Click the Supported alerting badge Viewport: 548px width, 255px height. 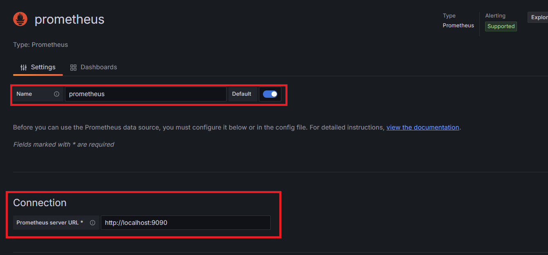(501, 26)
